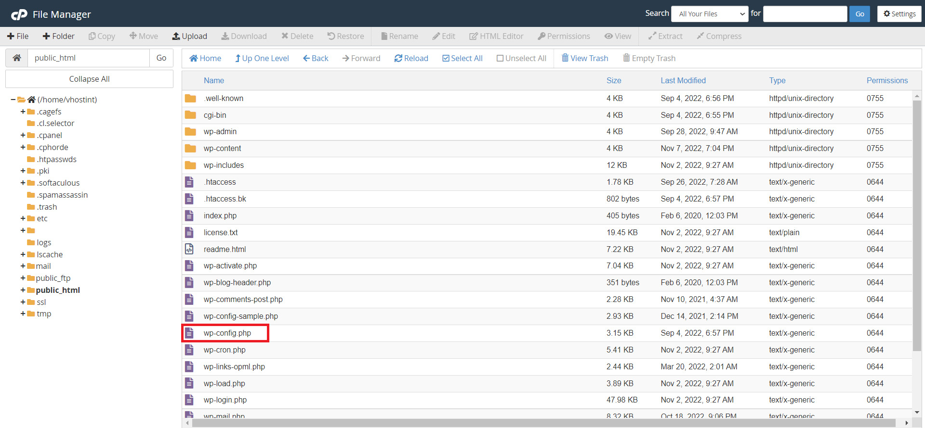Image resolution: width=925 pixels, height=428 pixels.
Task: Open the Settings button
Action: [x=899, y=14]
